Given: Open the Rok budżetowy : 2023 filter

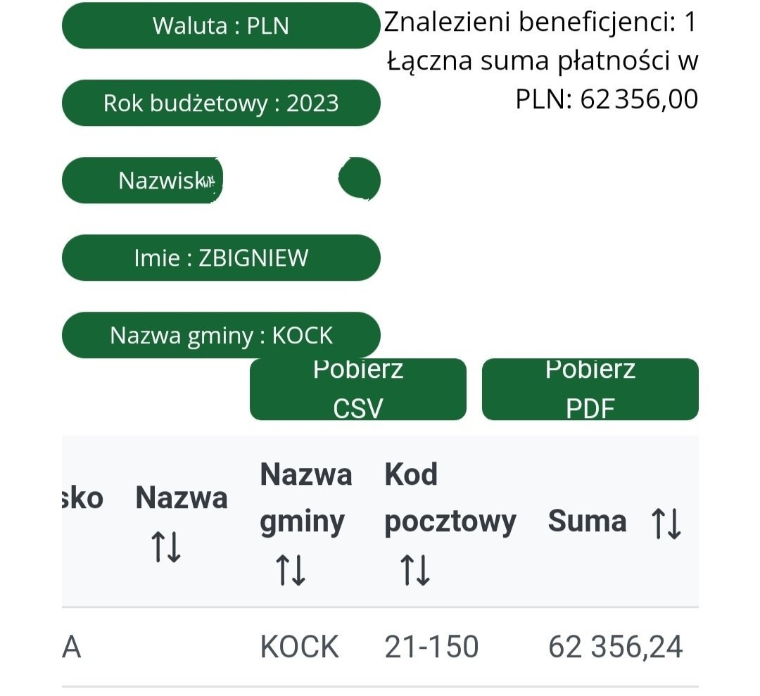Looking at the screenshot, I should (x=221, y=103).
